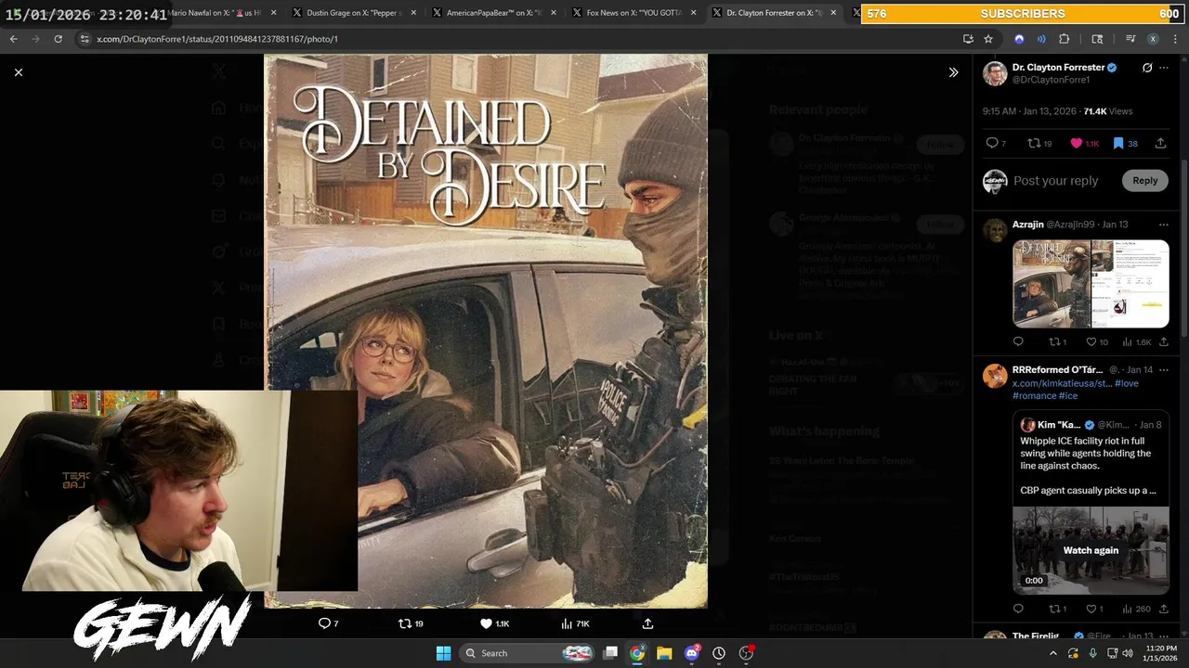Click the #romance hashtag
The width and height of the screenshot is (1189, 668).
(x=1034, y=396)
